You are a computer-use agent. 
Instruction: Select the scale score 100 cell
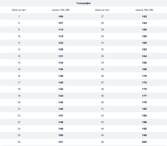point(61,17)
